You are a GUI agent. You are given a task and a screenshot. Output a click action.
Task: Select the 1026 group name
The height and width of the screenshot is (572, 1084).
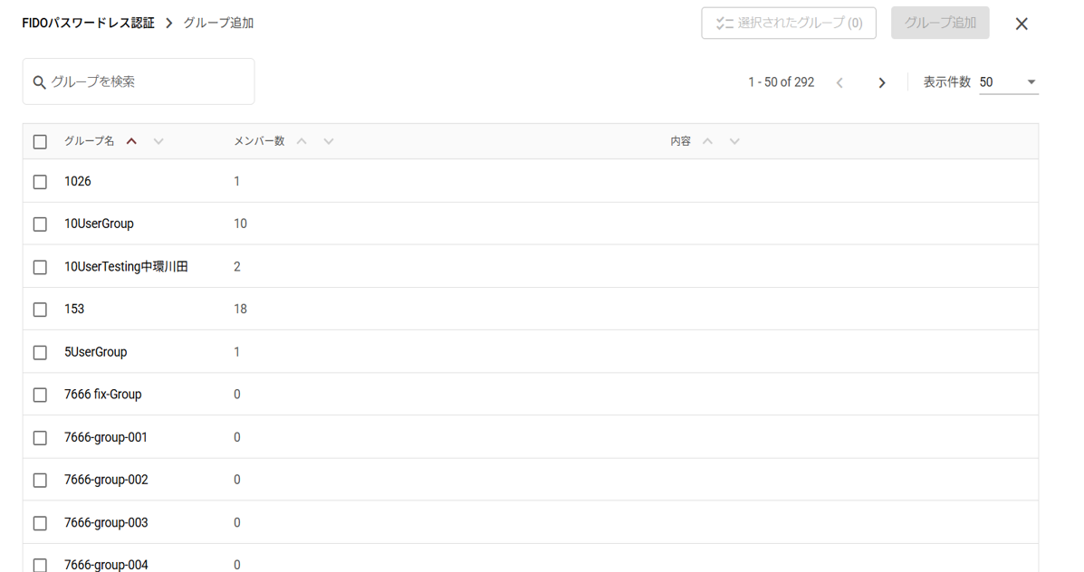pyautogui.click(x=78, y=181)
